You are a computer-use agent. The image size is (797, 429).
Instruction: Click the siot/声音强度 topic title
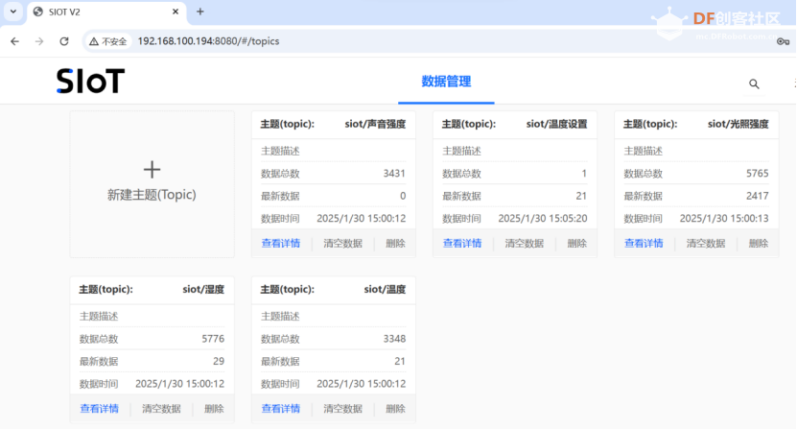(375, 124)
